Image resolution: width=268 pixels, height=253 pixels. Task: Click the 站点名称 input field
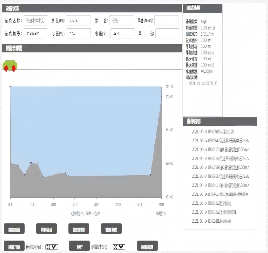tap(35, 21)
